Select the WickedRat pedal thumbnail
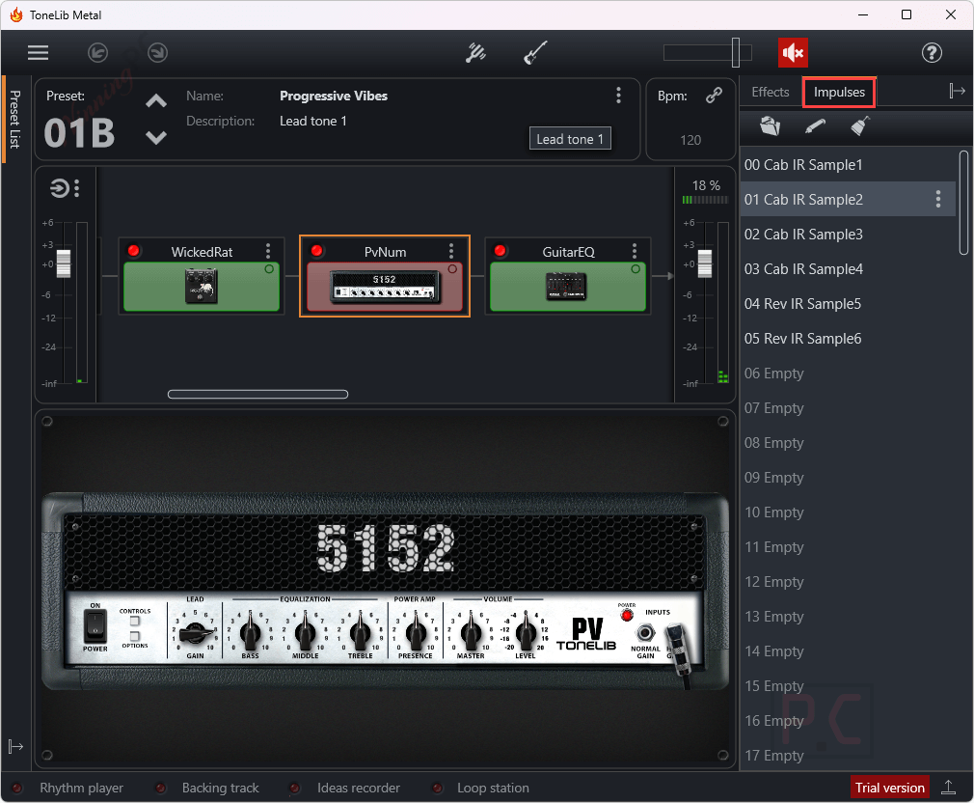Screen dimensions: 974x803 (202, 287)
